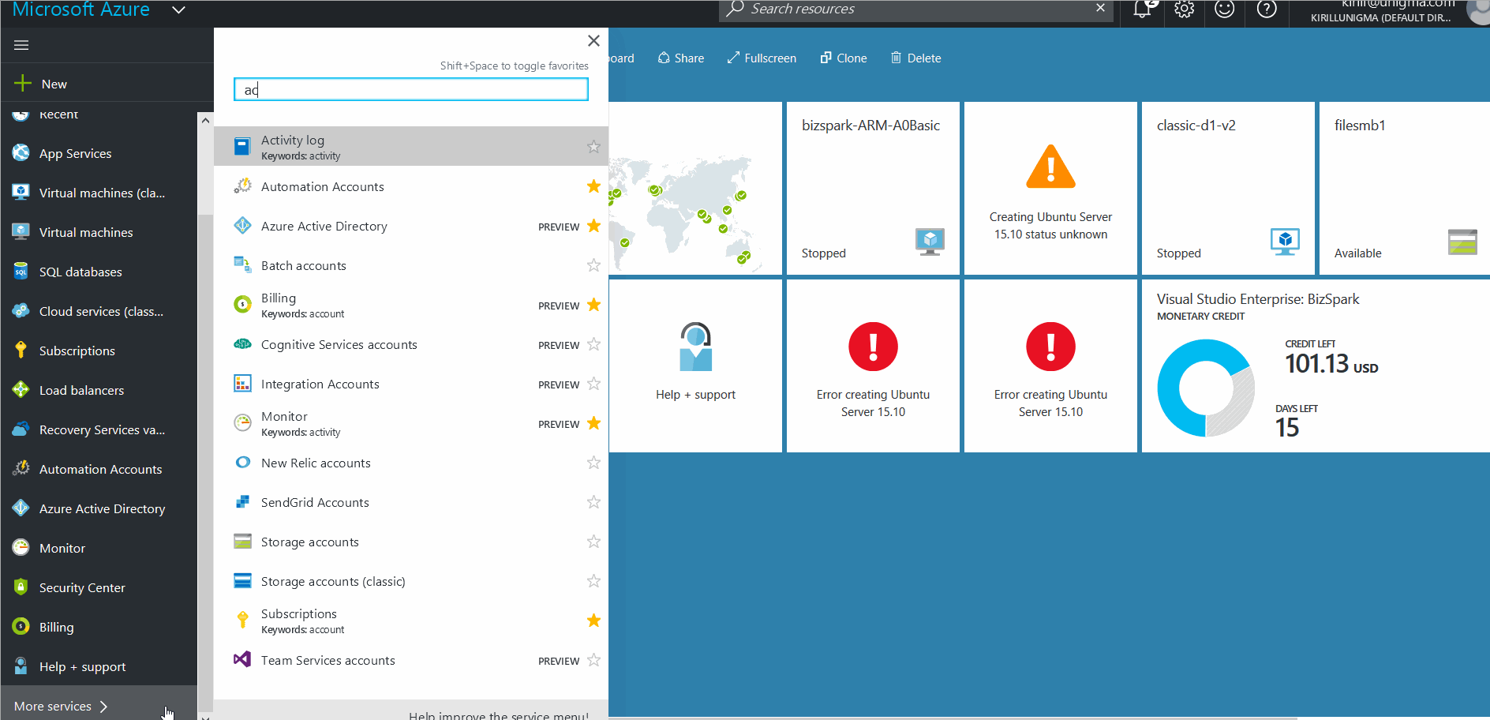Screen dimensions: 1490x720
Task: Open Help + support in sidebar
Action: pos(99,666)
